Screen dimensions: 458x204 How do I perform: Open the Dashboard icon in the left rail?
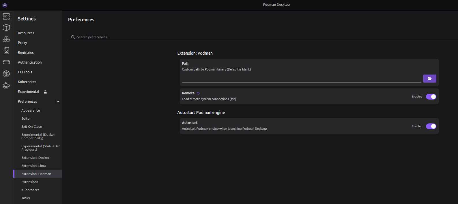point(6,16)
